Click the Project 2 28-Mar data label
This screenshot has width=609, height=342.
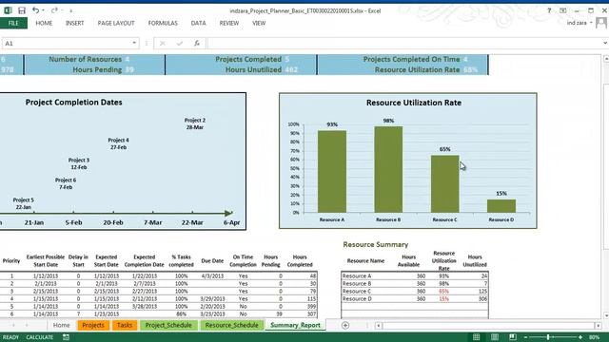coord(195,123)
